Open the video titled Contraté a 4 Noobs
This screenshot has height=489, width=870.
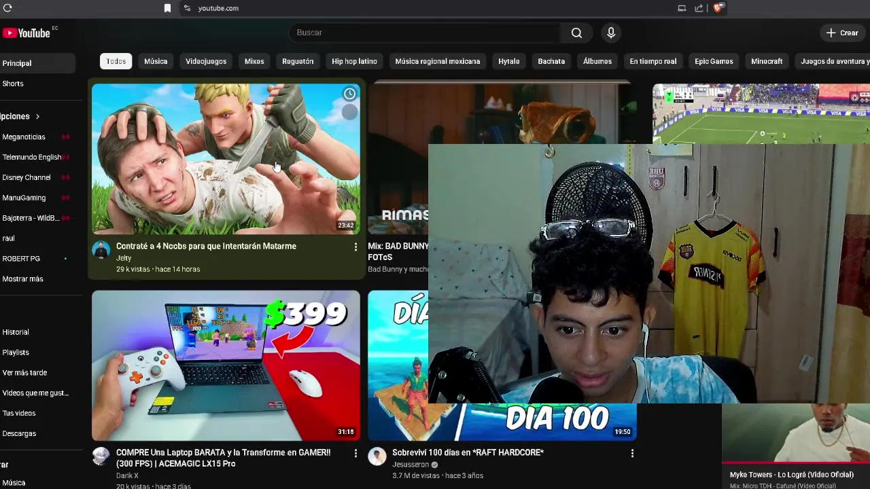(206, 246)
